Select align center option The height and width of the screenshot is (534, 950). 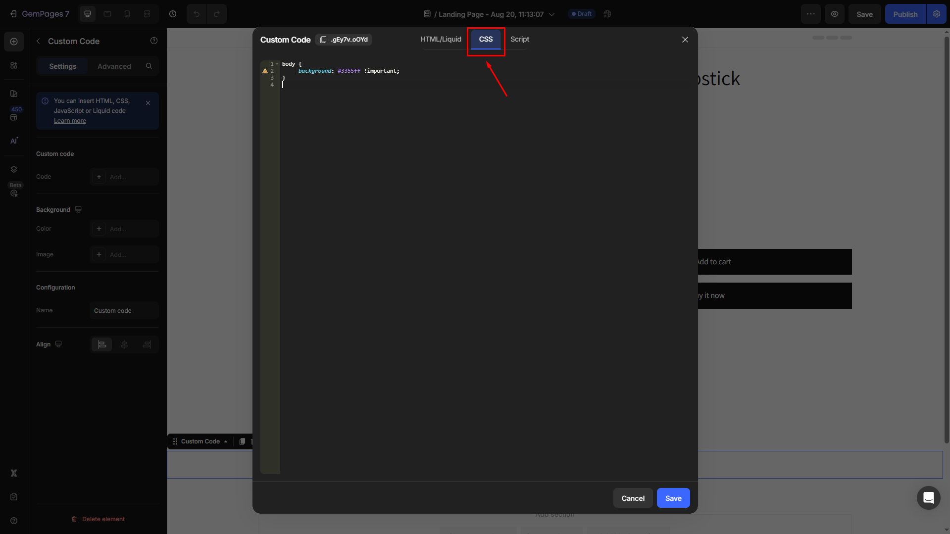[124, 344]
